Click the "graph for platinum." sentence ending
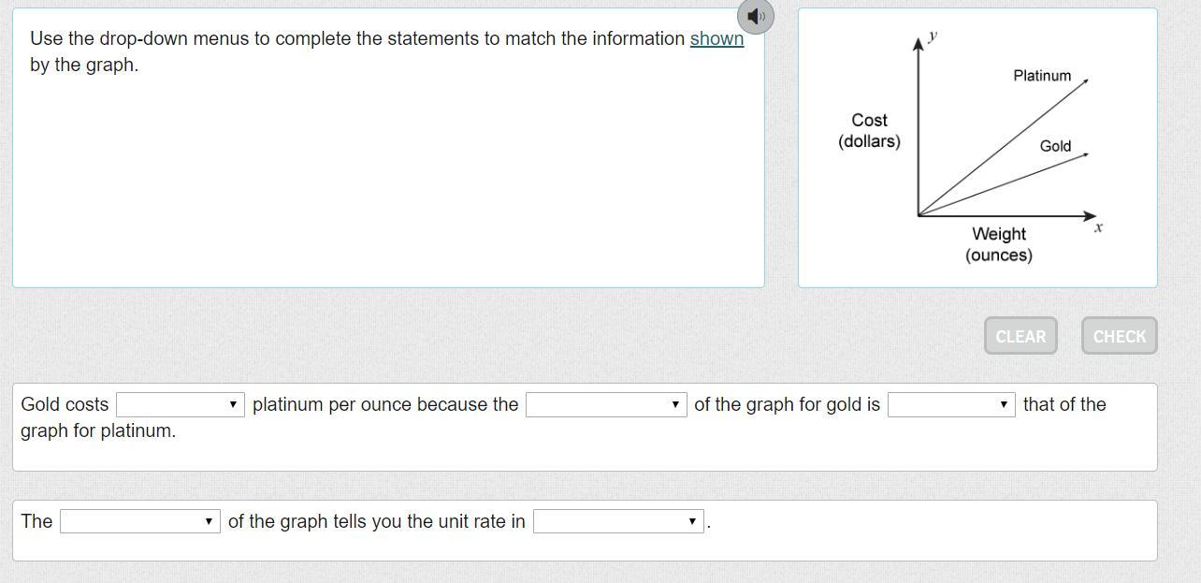Screen dimensions: 1201x583 [x=98, y=430]
